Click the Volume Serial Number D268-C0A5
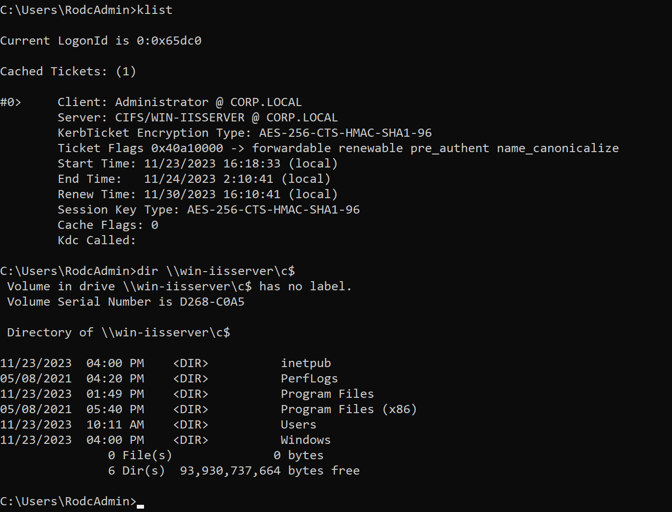Image resolution: width=672 pixels, height=512 pixels. click(212, 302)
